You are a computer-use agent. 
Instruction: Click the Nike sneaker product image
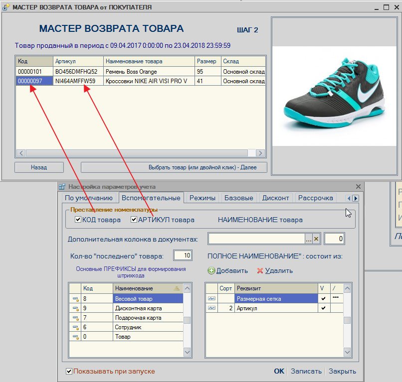[x=334, y=96]
